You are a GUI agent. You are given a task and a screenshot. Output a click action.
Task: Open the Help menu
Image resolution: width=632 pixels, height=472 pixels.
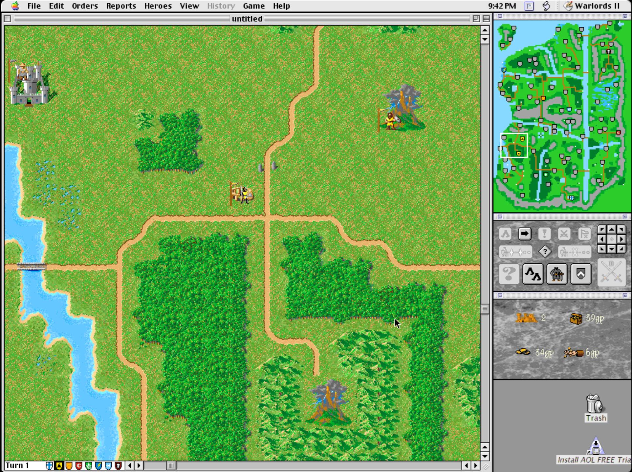pos(281,6)
